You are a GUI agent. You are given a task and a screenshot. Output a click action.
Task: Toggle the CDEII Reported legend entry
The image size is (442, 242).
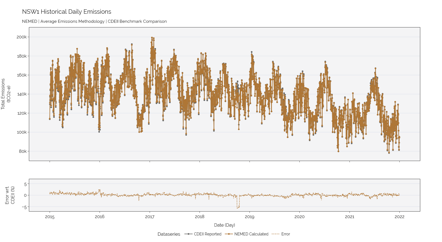coord(203,234)
